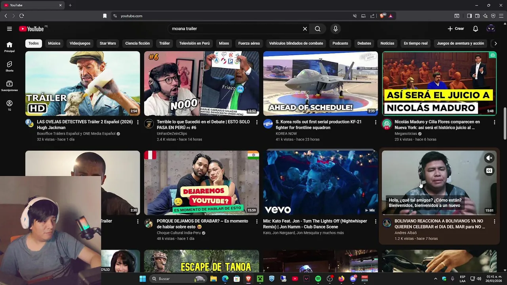Open options for PORQUE DEJAMOS DE GRABAR video
The height and width of the screenshot is (285, 507).
tap(257, 222)
